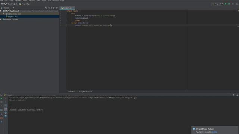
Task: Click the down-arrow icon in Run panel
Action: pos(6,102)
